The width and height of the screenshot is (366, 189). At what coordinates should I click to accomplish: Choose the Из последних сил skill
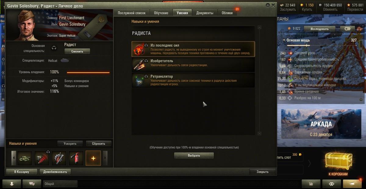pos(193,49)
